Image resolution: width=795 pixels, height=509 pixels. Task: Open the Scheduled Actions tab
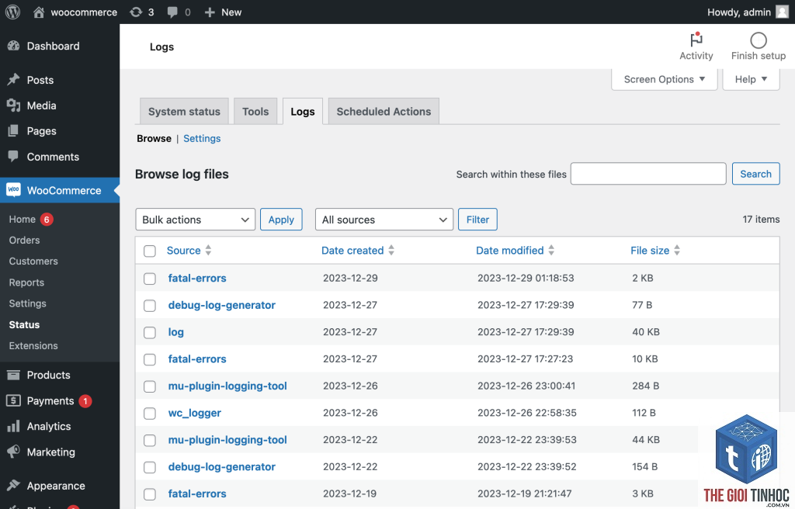384,112
